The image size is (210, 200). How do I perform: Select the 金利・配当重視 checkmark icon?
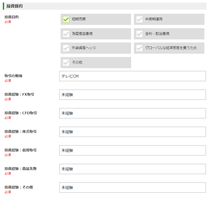139,34
